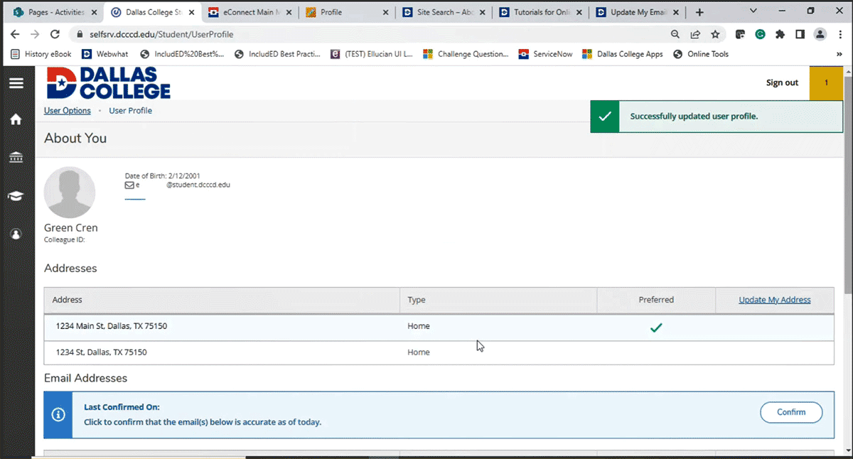The image size is (853, 459).
Task: Toggle the preferred checkmark for 1234 Main St
Action: 656,328
